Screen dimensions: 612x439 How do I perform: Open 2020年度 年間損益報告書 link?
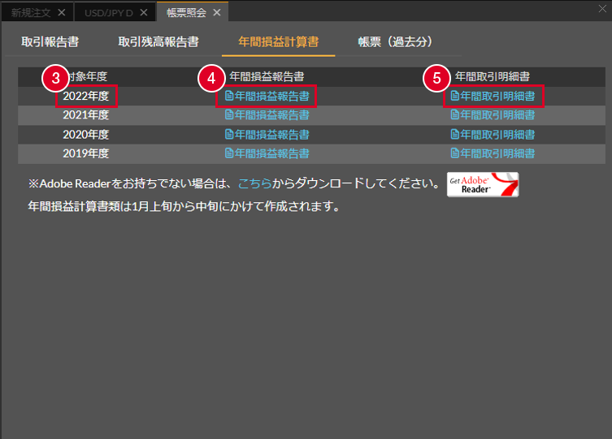267,135
